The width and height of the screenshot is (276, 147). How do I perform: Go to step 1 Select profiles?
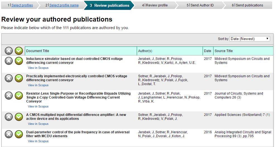[x=22, y=5]
